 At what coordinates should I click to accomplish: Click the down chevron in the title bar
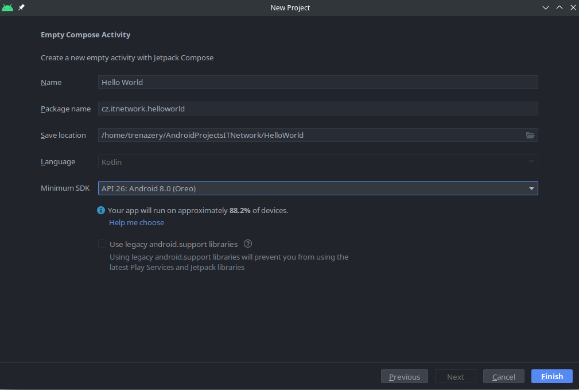tap(545, 7)
